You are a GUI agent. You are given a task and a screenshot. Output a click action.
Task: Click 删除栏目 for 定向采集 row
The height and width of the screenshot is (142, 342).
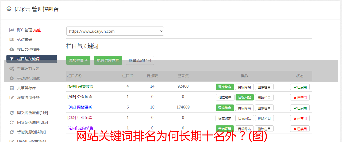tap(264, 129)
